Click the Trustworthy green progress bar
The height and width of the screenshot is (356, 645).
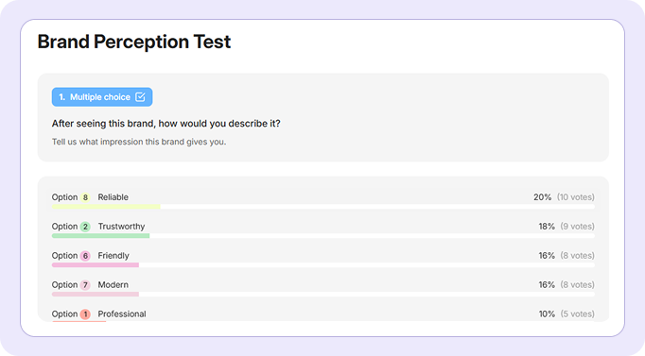tap(101, 236)
